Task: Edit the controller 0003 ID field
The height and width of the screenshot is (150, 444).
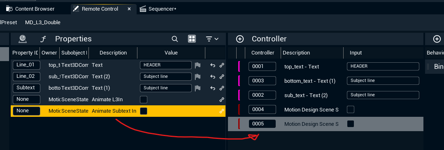Action: pyautogui.click(x=262, y=81)
